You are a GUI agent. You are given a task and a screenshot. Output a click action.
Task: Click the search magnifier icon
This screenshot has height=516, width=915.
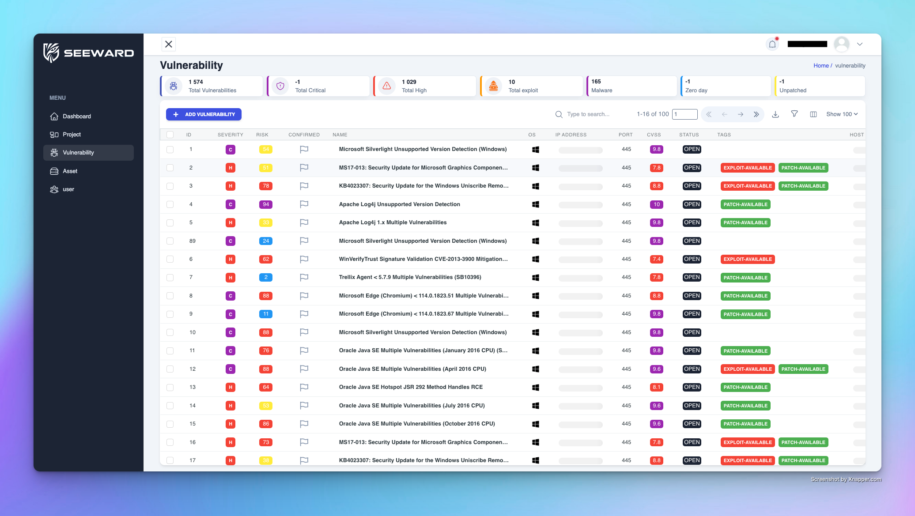pos(559,114)
